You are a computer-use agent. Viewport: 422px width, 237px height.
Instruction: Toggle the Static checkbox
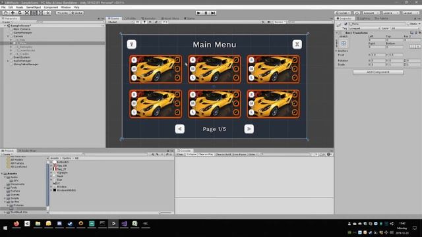(408, 24)
